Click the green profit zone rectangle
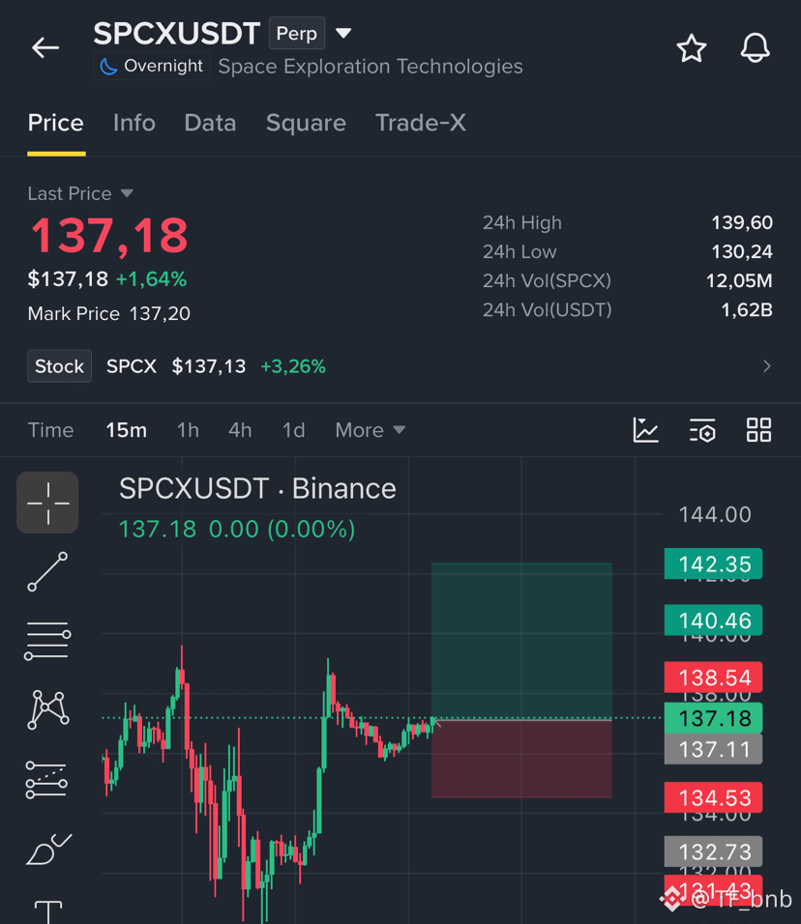The height and width of the screenshot is (924, 801). [x=521, y=641]
